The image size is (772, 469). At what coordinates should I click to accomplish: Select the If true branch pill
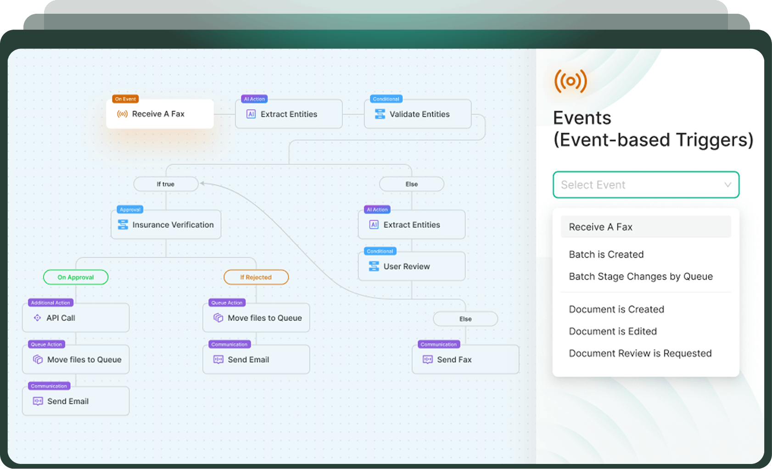166,184
